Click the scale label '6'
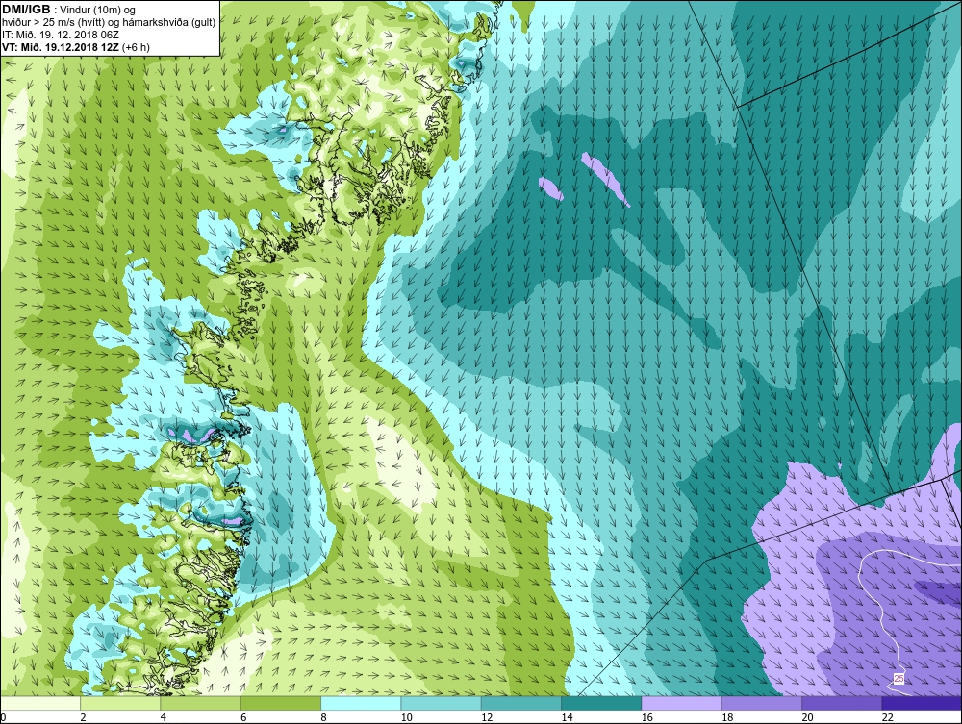The height and width of the screenshot is (724, 962). tap(243, 718)
